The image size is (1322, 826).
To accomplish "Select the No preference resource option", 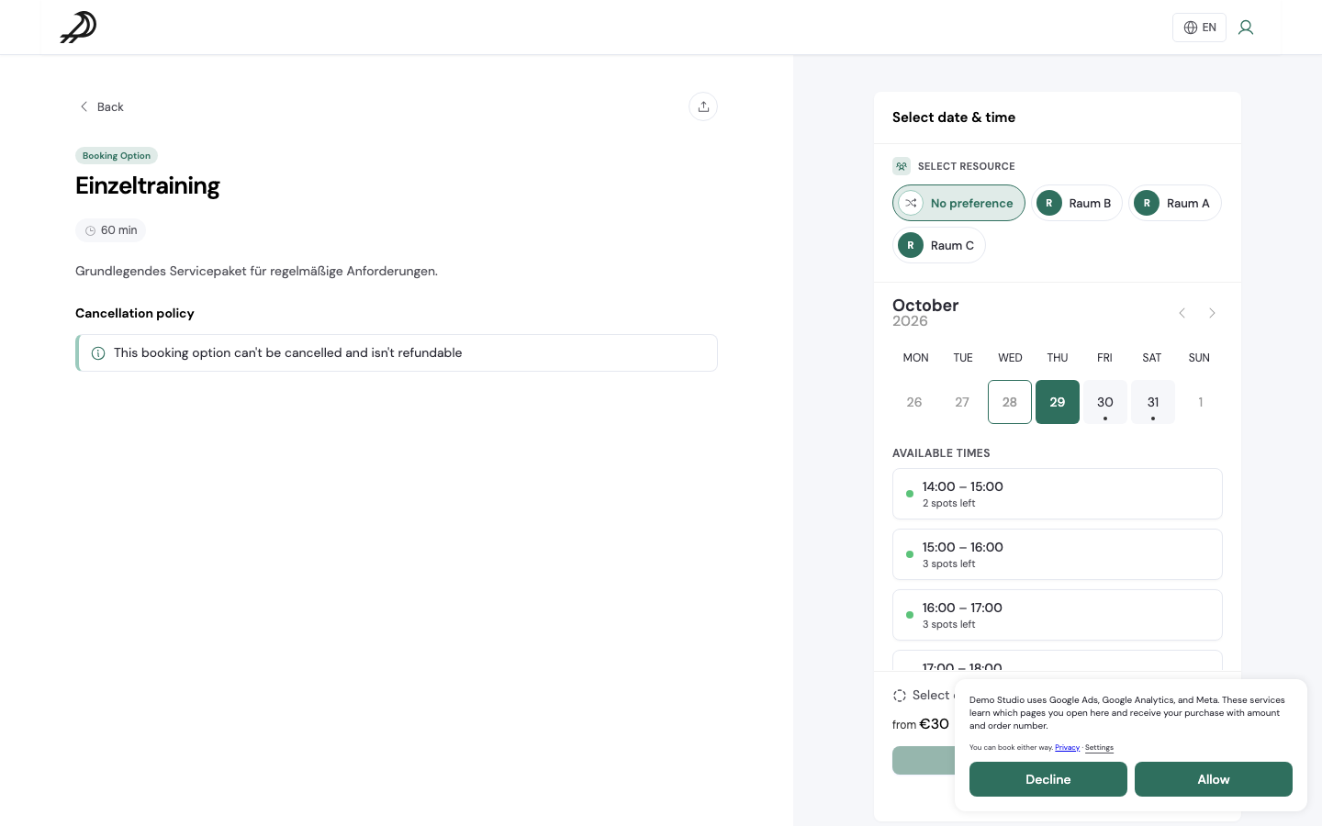I will tap(958, 203).
